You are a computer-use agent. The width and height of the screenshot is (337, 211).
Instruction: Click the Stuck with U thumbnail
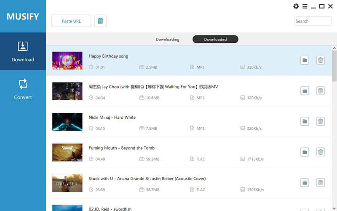pos(67,183)
